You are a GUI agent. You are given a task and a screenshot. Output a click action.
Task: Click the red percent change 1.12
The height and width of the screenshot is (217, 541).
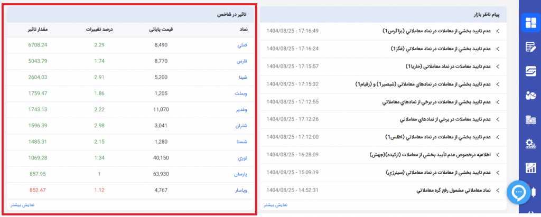[x=99, y=190]
